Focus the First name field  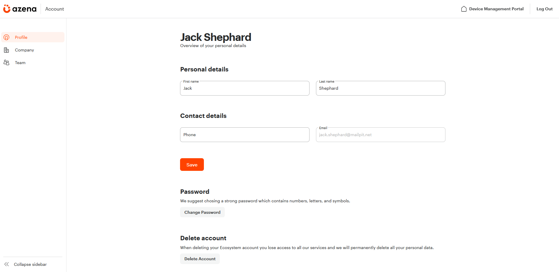pos(245,88)
